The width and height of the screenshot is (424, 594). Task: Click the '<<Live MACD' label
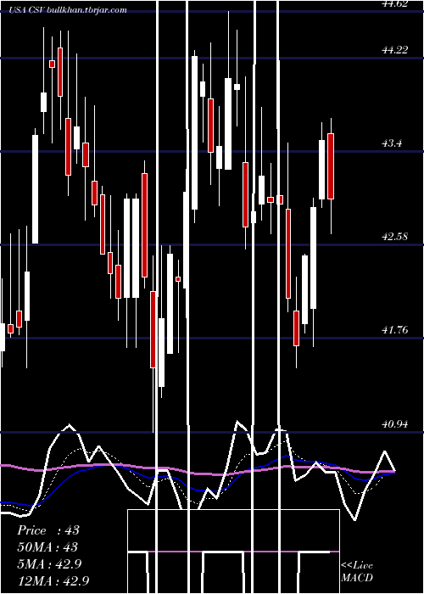[x=357, y=571]
